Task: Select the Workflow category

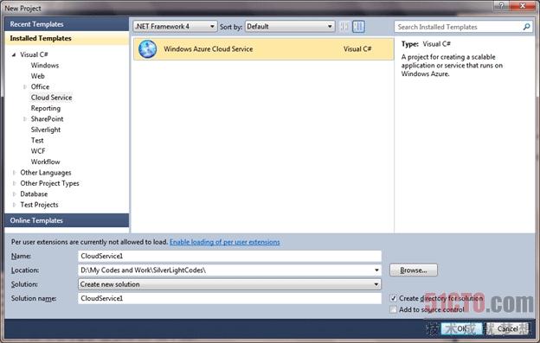Action: click(x=45, y=162)
